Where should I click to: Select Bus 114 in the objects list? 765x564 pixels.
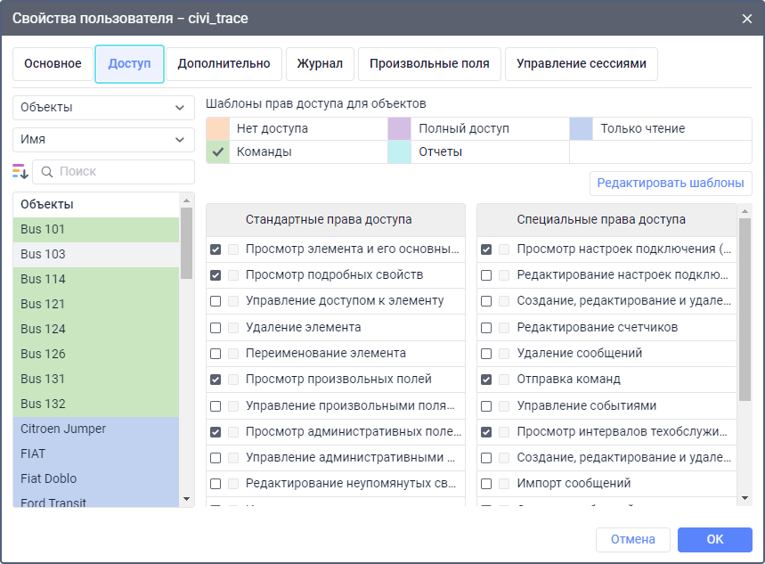96,279
